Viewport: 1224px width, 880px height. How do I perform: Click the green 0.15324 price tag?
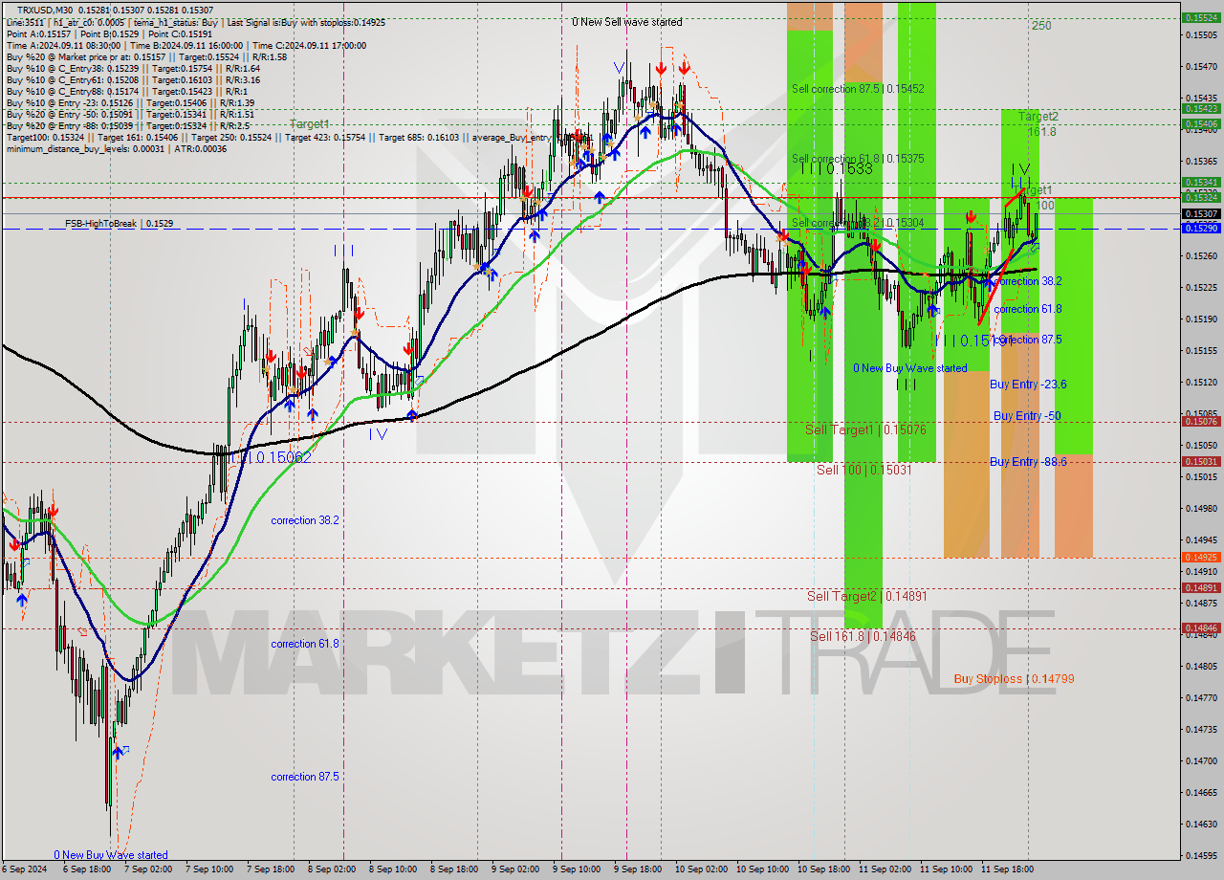pos(1201,198)
